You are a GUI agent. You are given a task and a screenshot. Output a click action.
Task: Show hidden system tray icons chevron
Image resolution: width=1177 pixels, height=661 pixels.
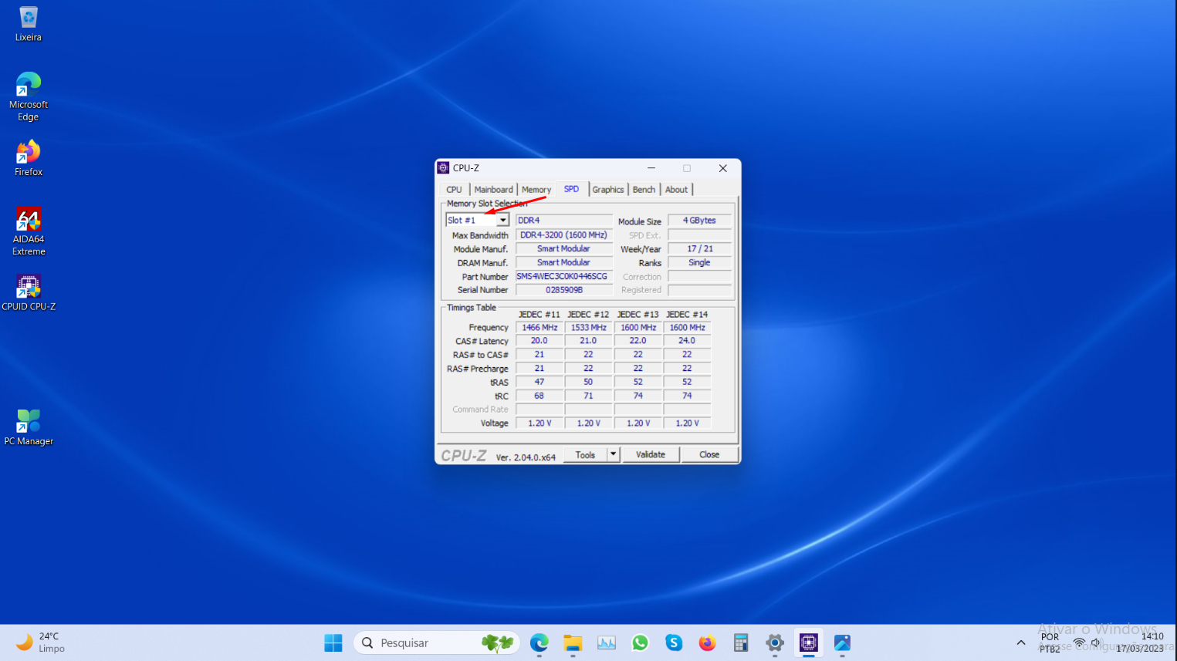click(x=1021, y=642)
